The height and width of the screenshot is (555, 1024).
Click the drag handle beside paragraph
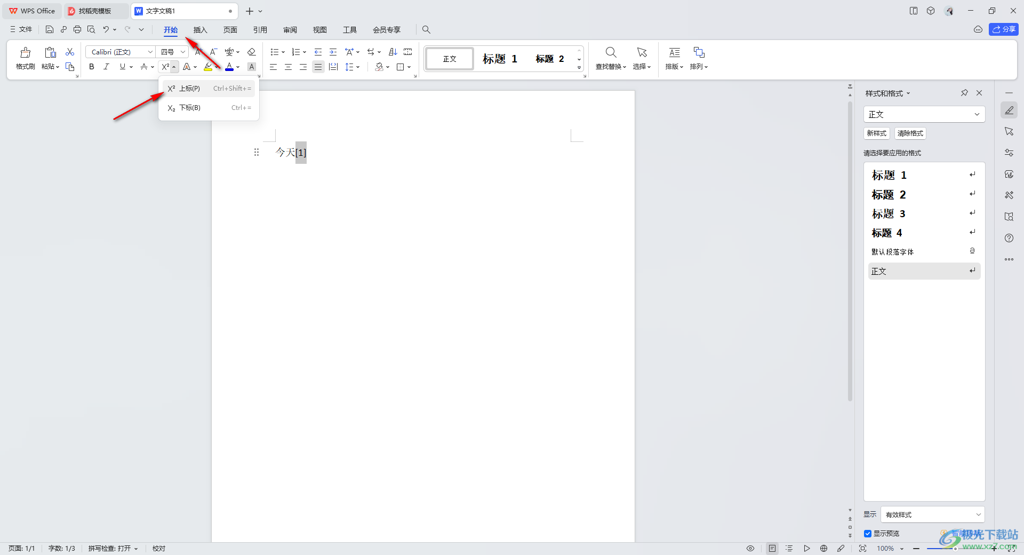pyautogui.click(x=257, y=152)
